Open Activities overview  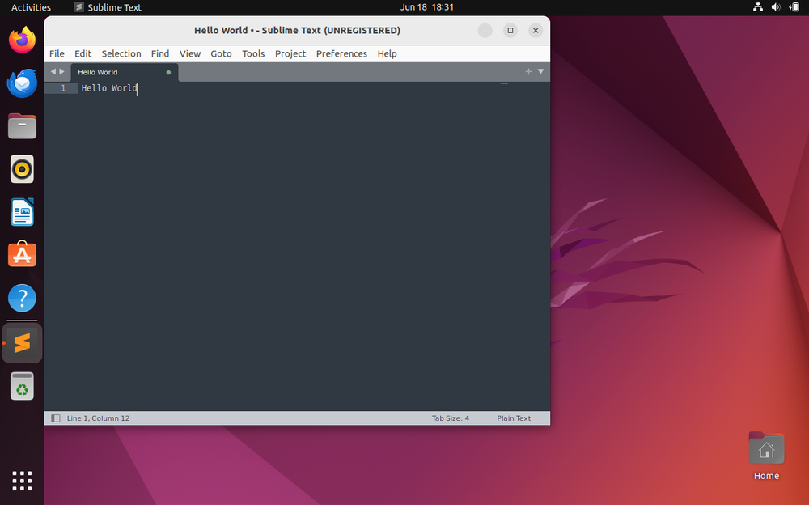(31, 7)
